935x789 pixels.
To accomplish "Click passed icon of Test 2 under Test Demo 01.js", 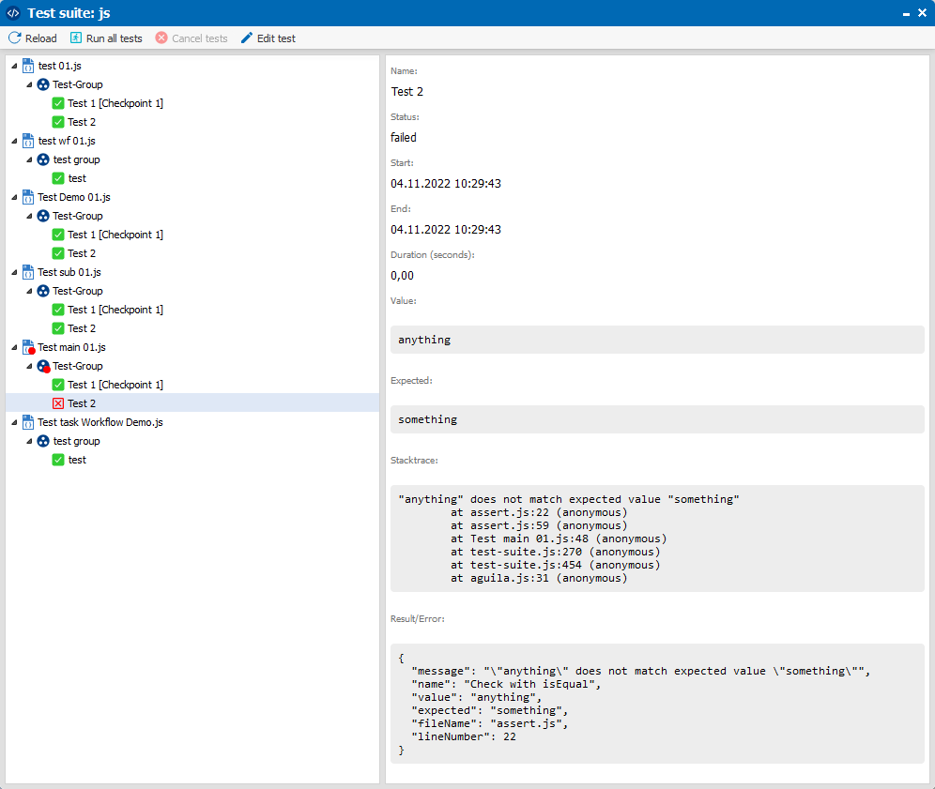I will pos(58,253).
